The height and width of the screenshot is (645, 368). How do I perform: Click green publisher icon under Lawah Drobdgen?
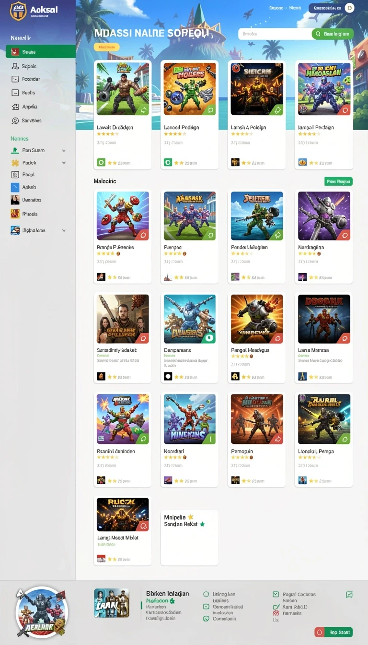coord(101,162)
